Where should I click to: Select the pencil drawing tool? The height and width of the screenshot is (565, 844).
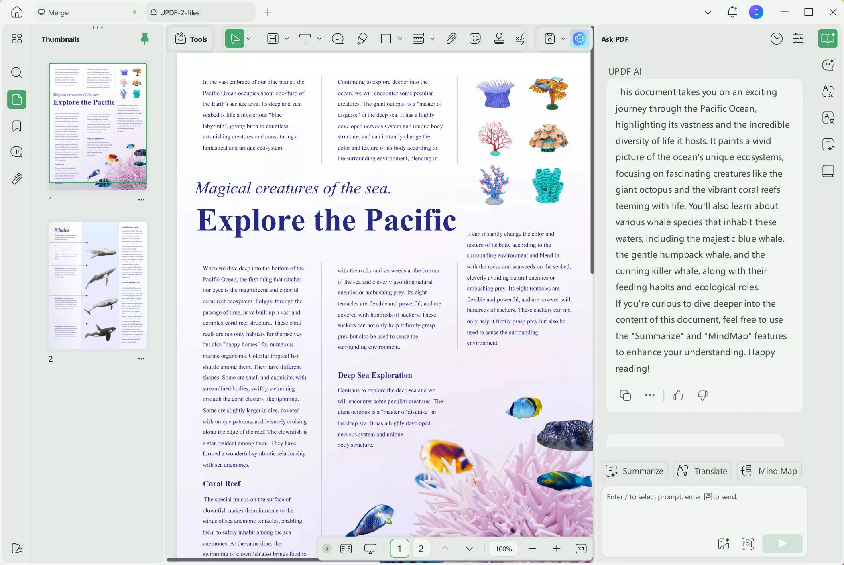[x=362, y=39]
